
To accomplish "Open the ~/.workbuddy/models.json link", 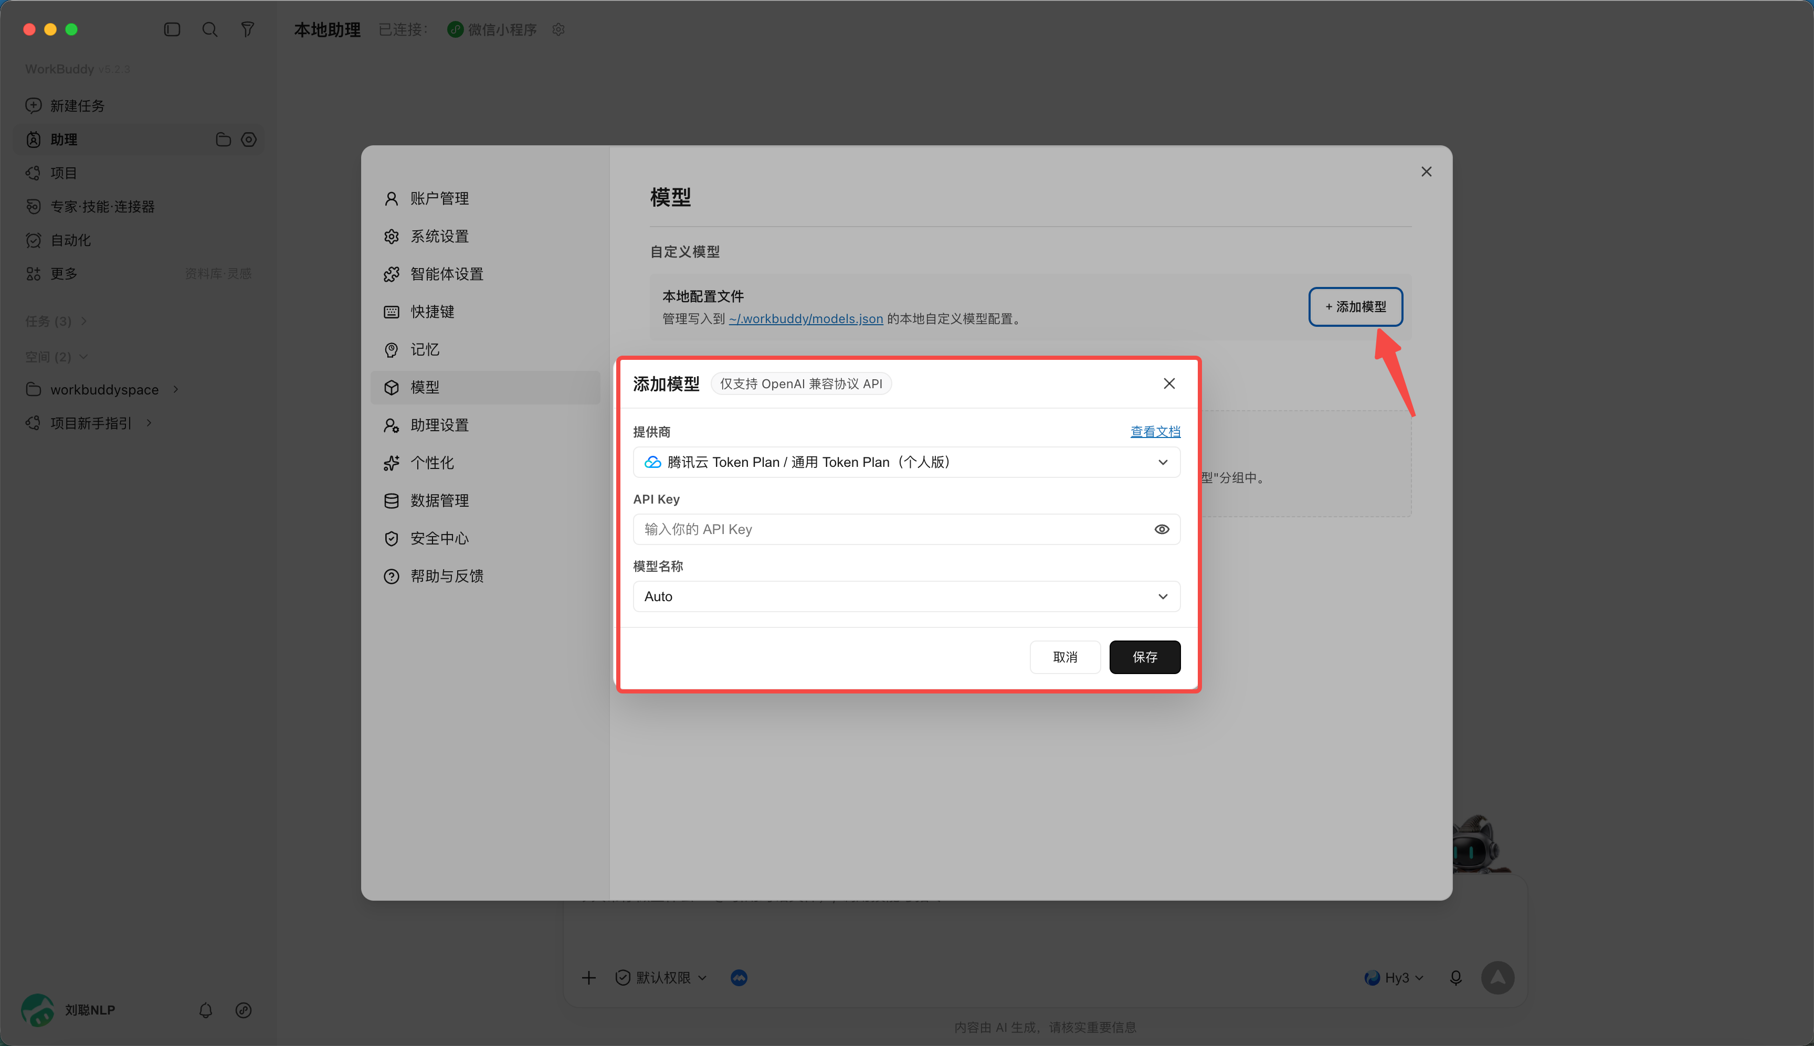I will point(806,319).
